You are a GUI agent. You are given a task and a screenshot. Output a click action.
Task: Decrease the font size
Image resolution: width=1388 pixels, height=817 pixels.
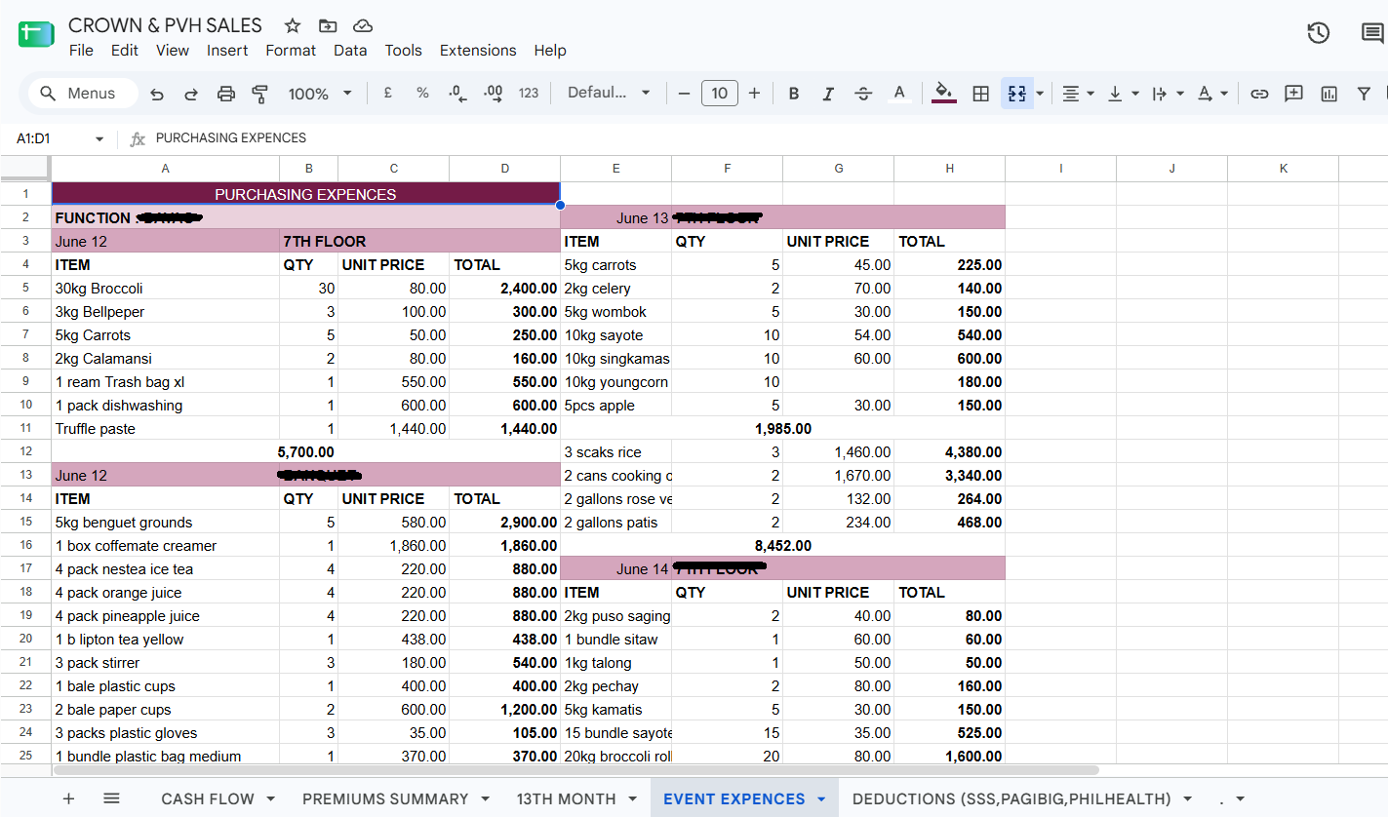click(684, 94)
